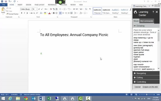Increase paragraph indent
Image resolution: width=161 pixels, height=101 pixels.
[x=77, y=9]
